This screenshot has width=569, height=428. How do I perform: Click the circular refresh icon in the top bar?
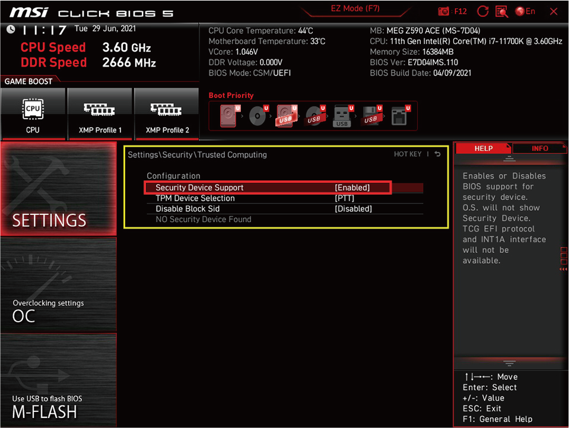click(482, 11)
